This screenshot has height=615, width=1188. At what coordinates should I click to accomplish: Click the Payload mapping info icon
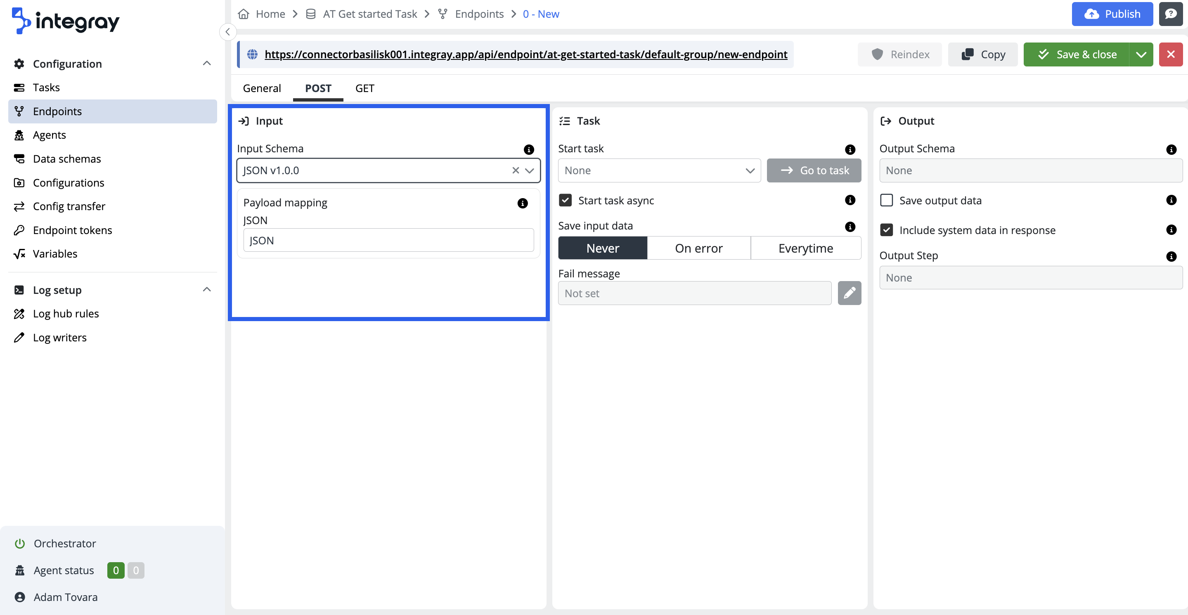point(522,203)
